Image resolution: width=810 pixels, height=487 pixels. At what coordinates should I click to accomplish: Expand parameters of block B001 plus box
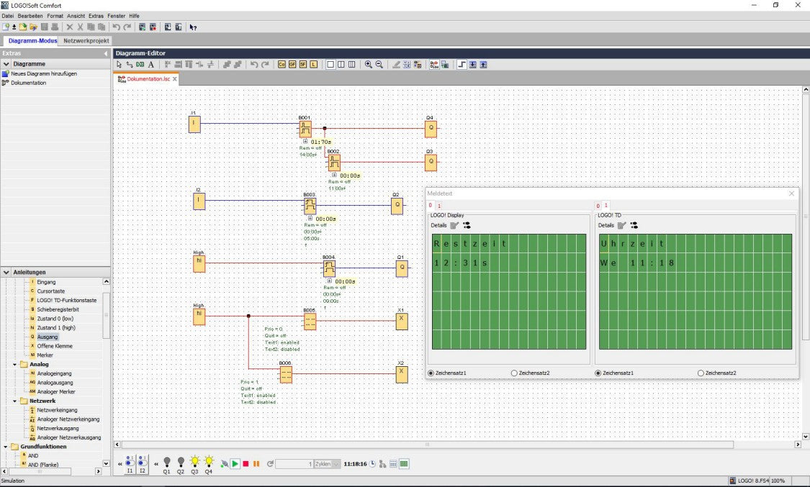(x=305, y=141)
